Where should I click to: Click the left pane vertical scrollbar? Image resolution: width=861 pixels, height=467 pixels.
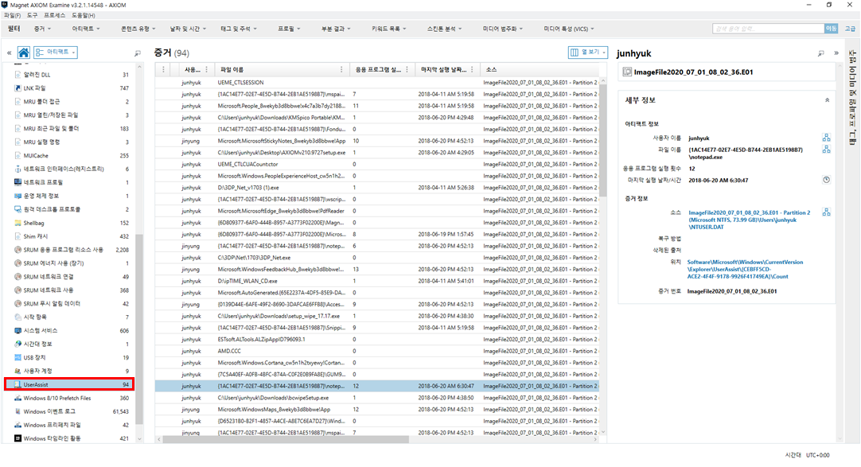click(139, 329)
